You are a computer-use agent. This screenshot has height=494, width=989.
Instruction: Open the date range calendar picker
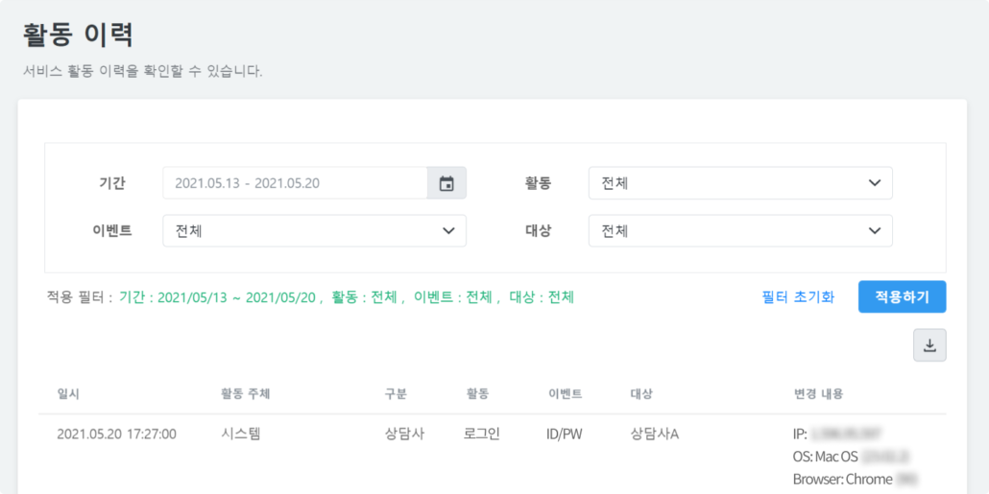[x=446, y=183]
